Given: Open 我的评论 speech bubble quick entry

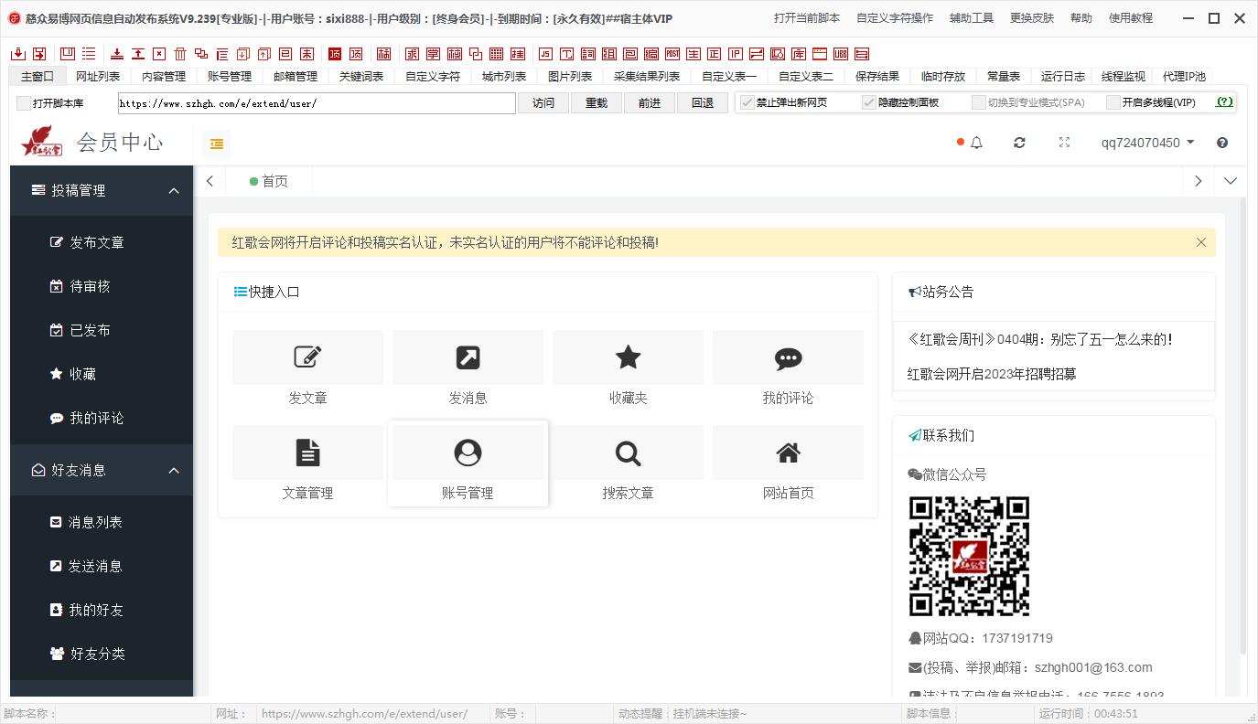Looking at the screenshot, I should 788,357.
